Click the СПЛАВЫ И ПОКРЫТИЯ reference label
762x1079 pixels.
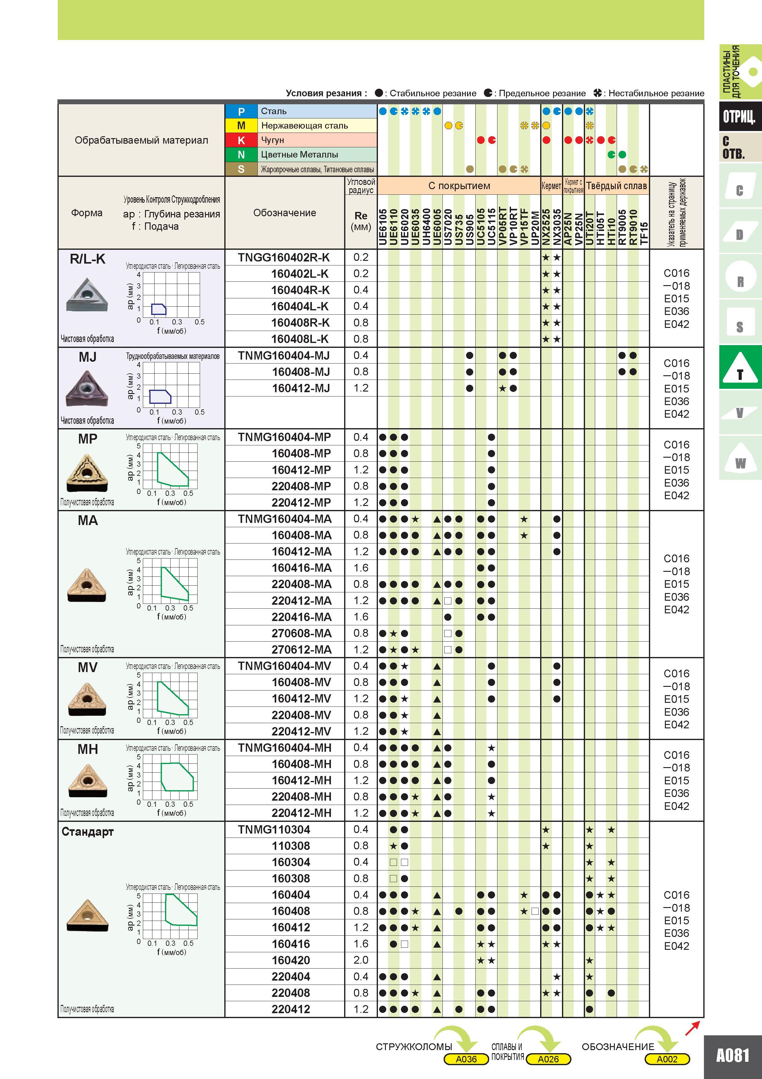(x=508, y=1052)
